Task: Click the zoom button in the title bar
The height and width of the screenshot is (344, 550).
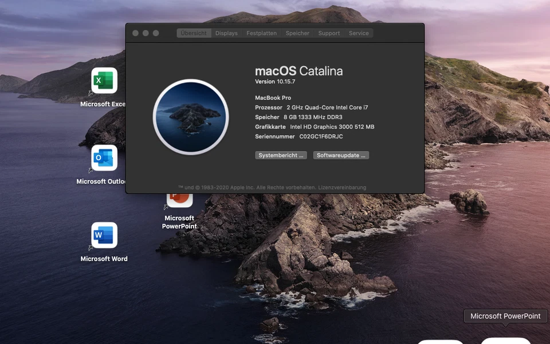Action: point(156,33)
